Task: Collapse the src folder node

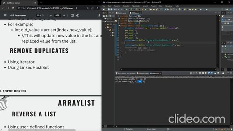Action: point(106,27)
